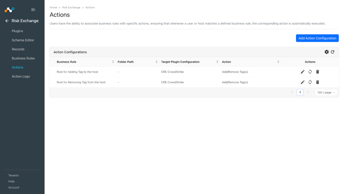
Task: Go to previous page arrow
Action: point(292,92)
